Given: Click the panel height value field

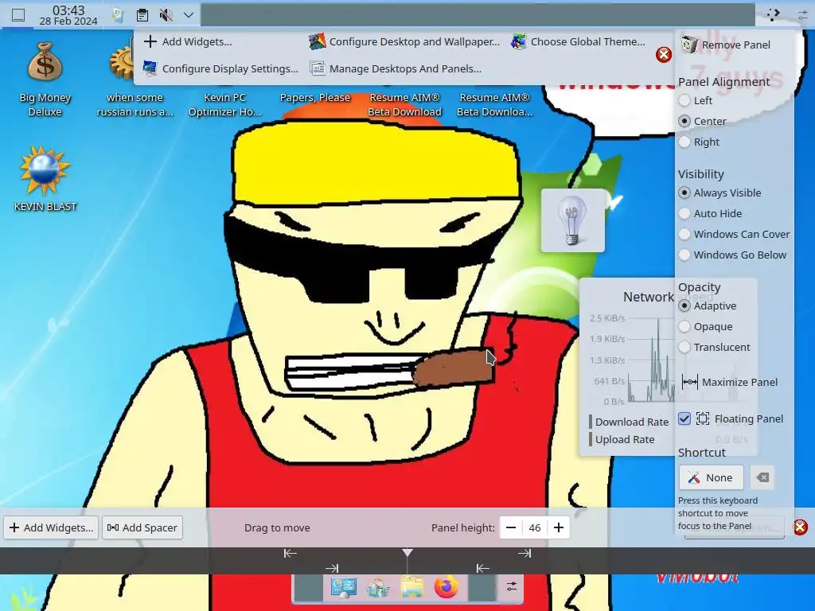Looking at the screenshot, I should pos(534,527).
